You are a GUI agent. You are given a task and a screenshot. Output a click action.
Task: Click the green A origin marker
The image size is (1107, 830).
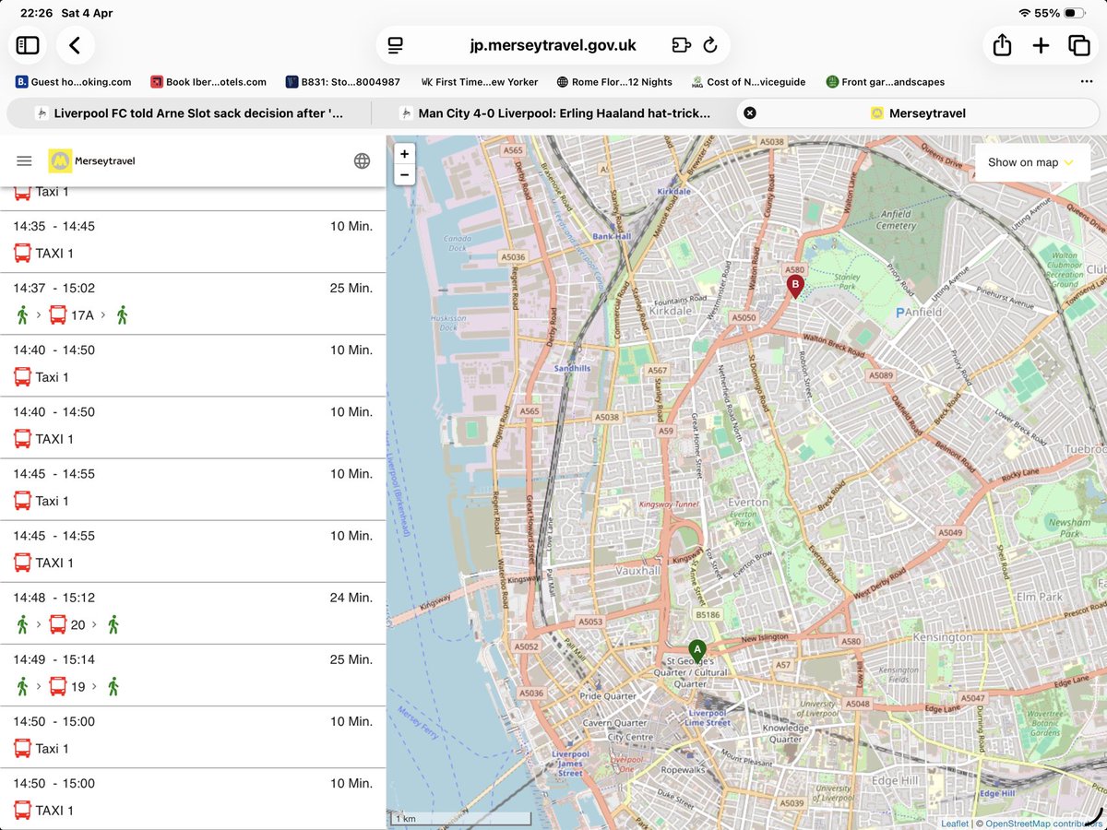696,650
